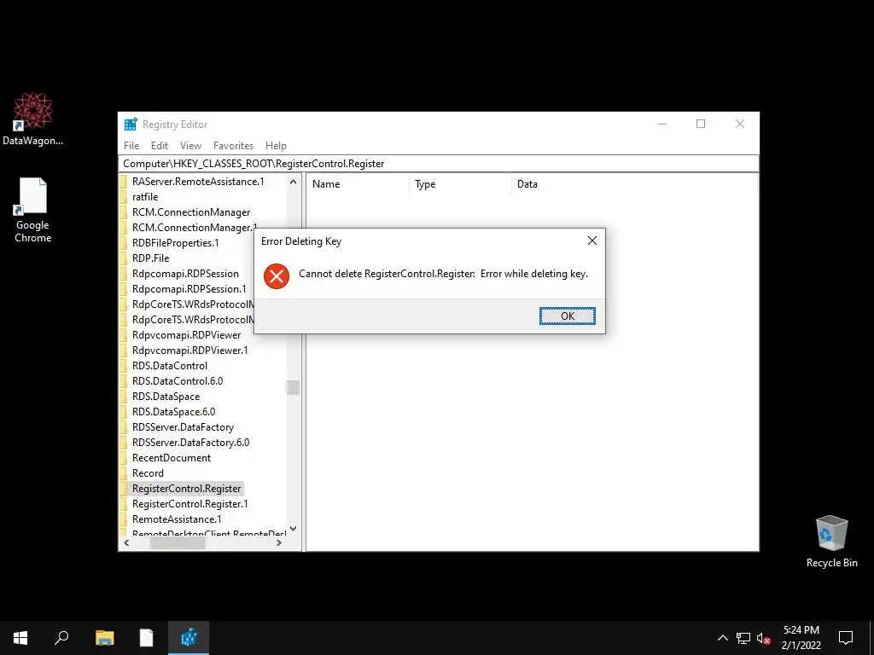
Task: Click the network tray icon
Action: [743, 638]
